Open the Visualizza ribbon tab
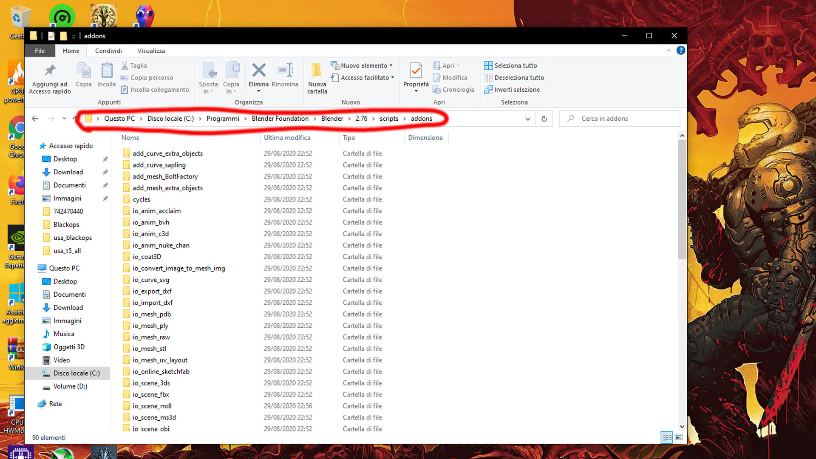The height and width of the screenshot is (459, 816). (x=151, y=51)
